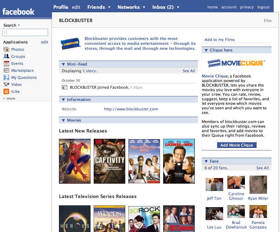Click the Photos text link
Viewport: 280px width, 232px height.
pyautogui.click(x=18, y=49)
